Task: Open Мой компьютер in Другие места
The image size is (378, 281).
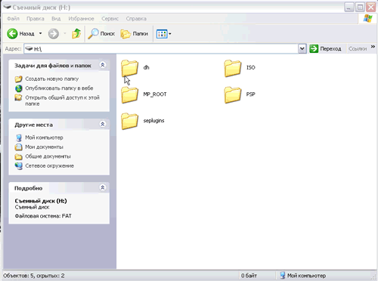Action: click(44, 137)
